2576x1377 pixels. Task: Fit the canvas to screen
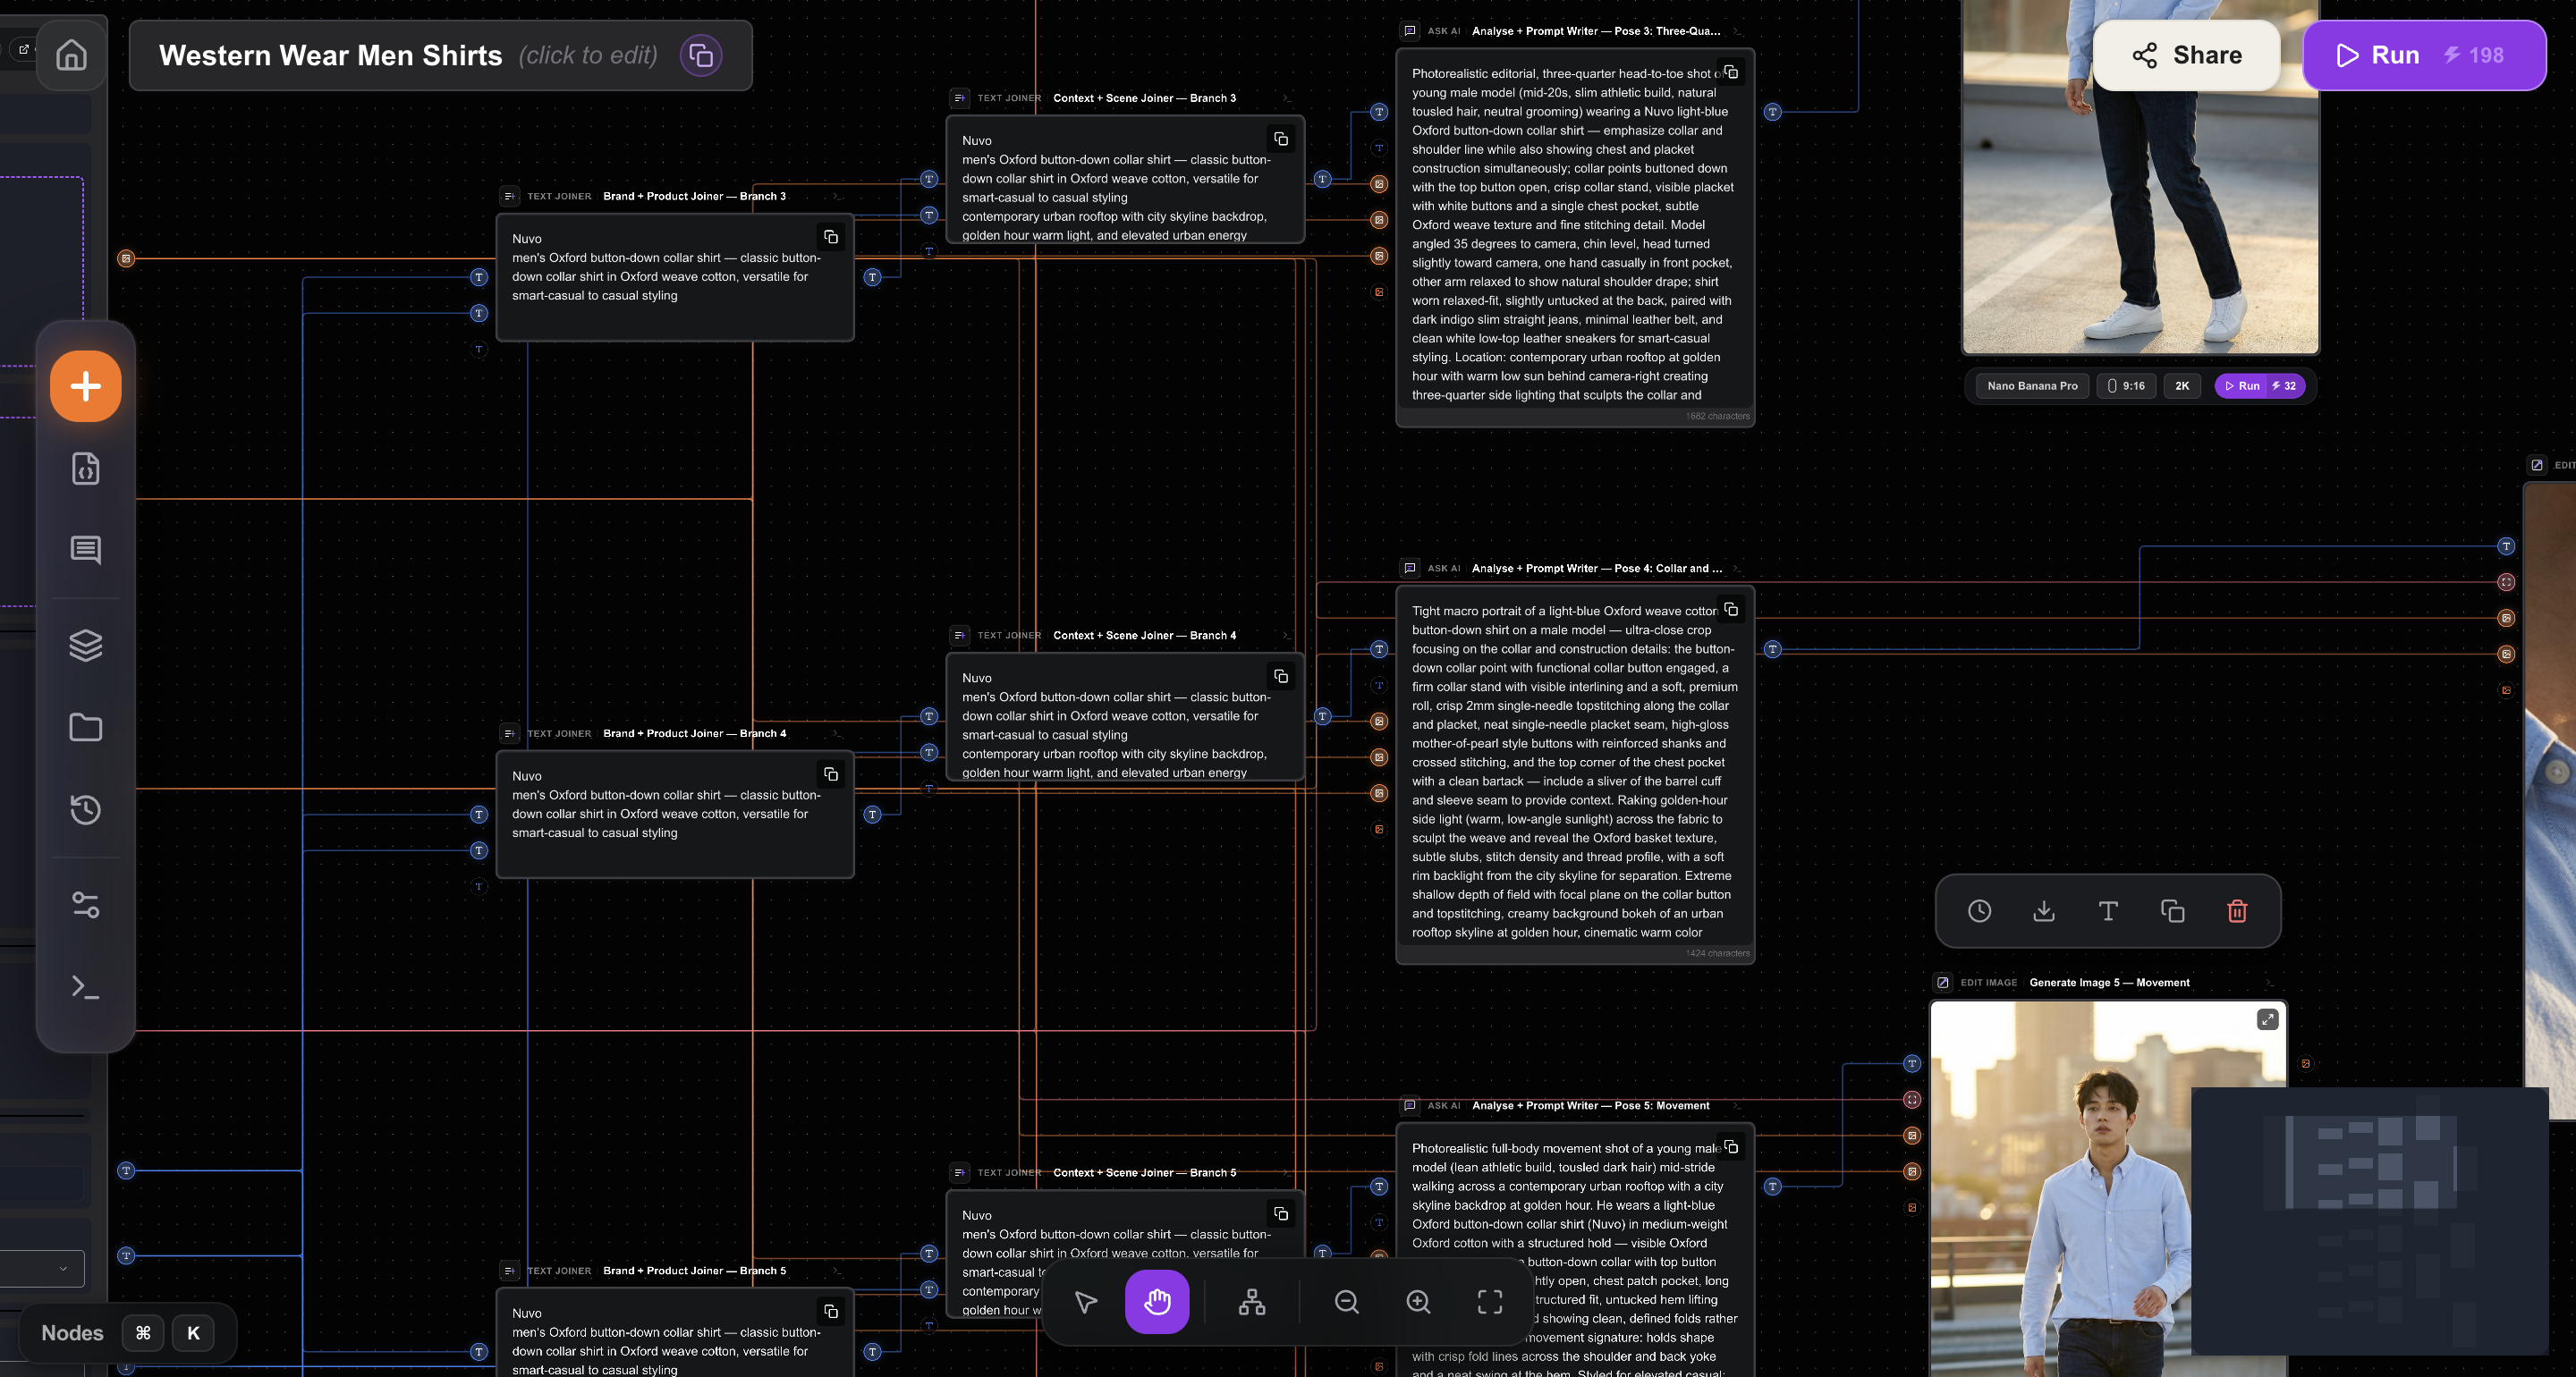1490,1301
